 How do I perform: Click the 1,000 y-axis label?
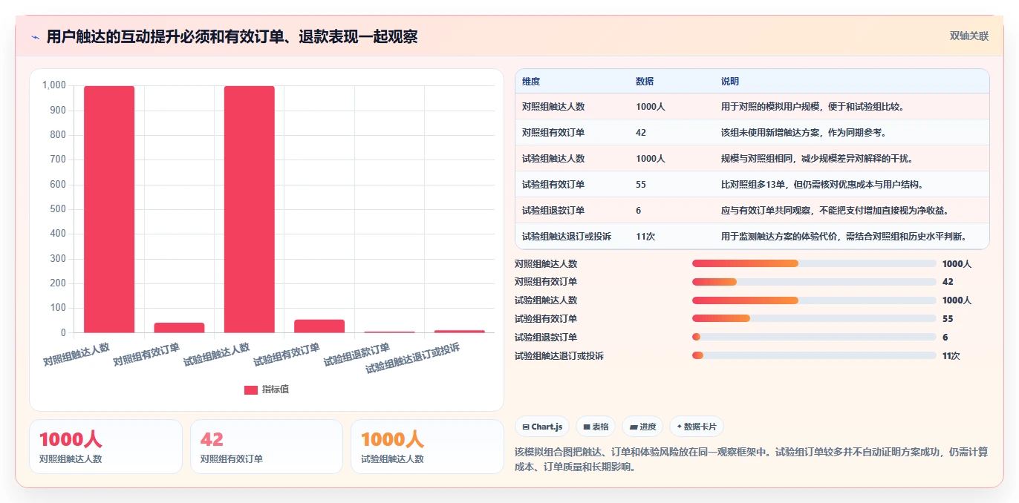(54, 85)
